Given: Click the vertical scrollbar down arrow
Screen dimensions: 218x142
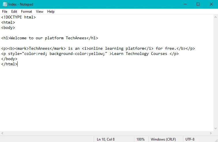Looking at the screenshot, I should click(215, 128).
